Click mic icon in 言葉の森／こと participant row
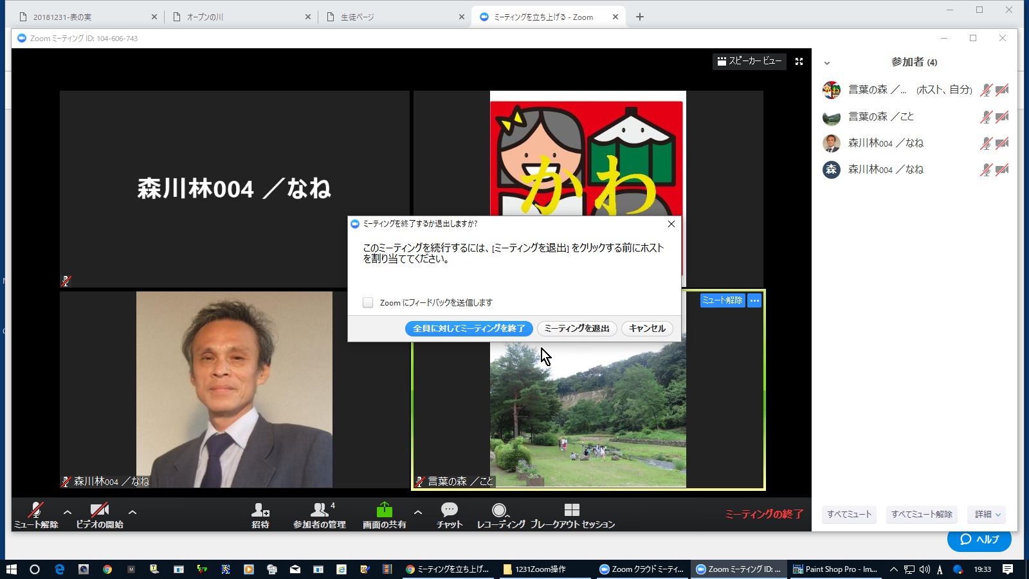The height and width of the screenshot is (579, 1029). click(x=986, y=117)
